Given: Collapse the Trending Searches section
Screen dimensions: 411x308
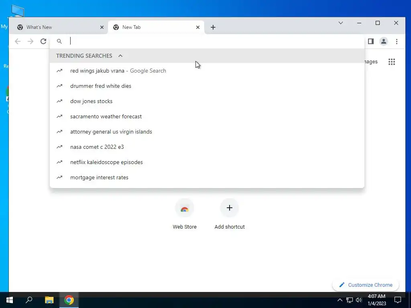Looking at the screenshot, I should click(x=120, y=56).
